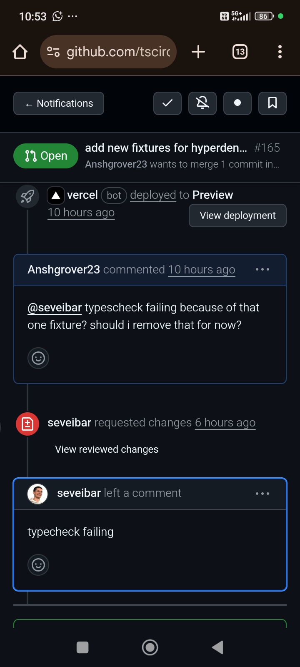This screenshot has height=667, width=300.
Task: Click the View deployment button
Action: (x=237, y=216)
